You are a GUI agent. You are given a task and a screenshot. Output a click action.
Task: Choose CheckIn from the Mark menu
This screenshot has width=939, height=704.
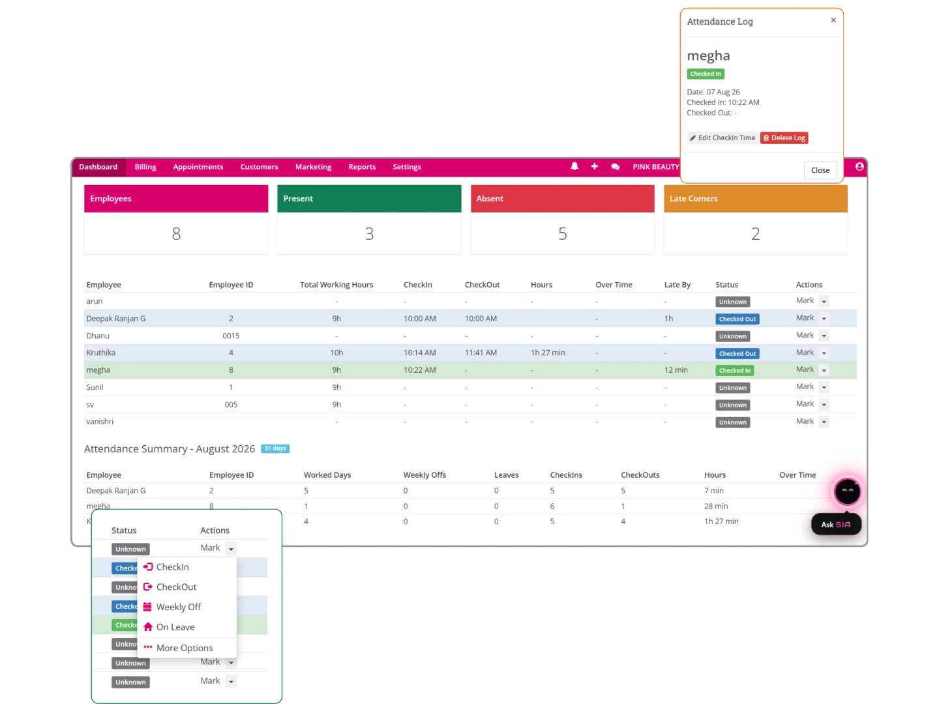187,567
